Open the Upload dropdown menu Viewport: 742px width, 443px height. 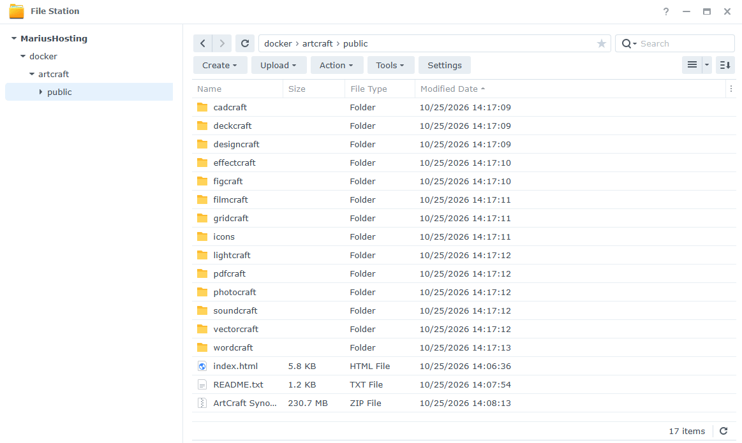point(278,65)
